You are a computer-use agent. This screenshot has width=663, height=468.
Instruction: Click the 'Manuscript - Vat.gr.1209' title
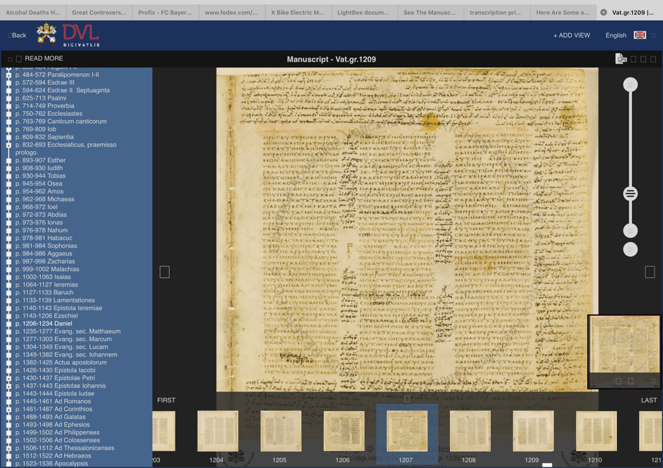coord(331,59)
